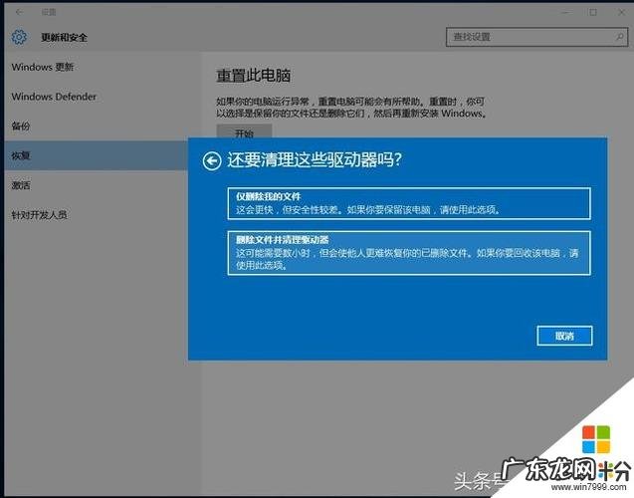Maximize the Settings window
This screenshot has width=634, height=498.
click(x=593, y=13)
